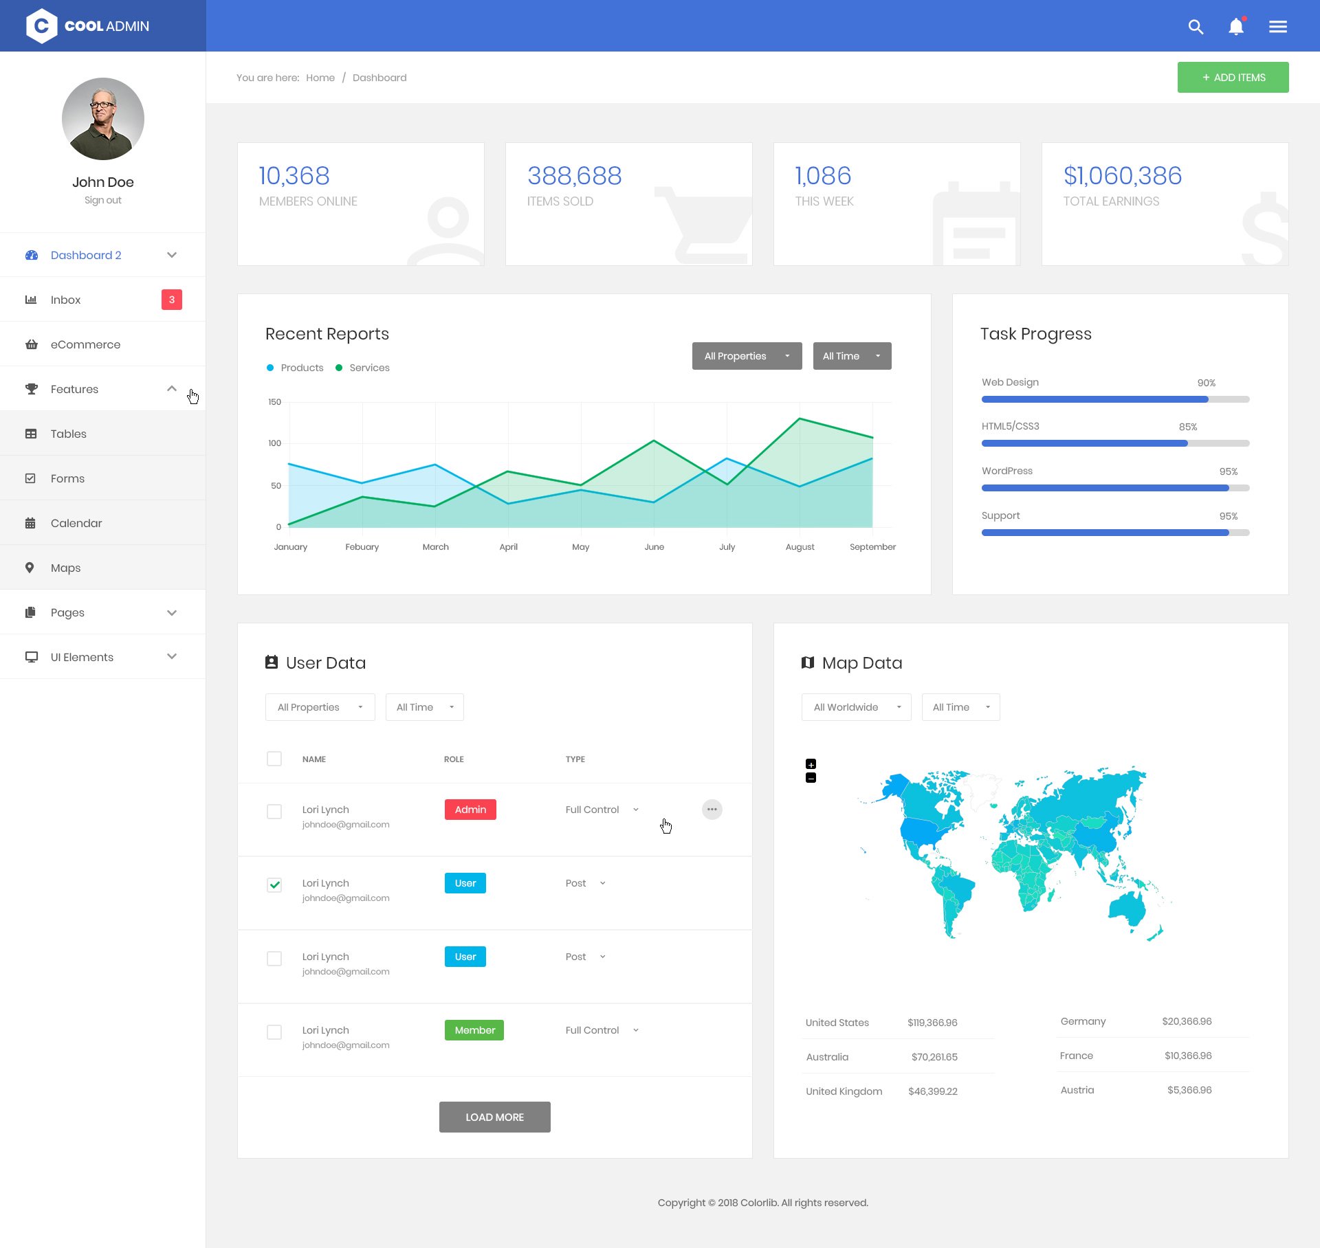
Task: Uncheck the checked Lori Lynch row checkbox
Action: coord(274,884)
